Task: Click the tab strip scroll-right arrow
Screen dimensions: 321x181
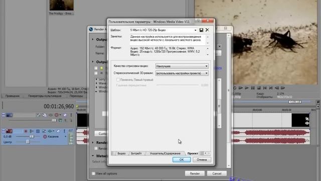Action: click(x=209, y=153)
